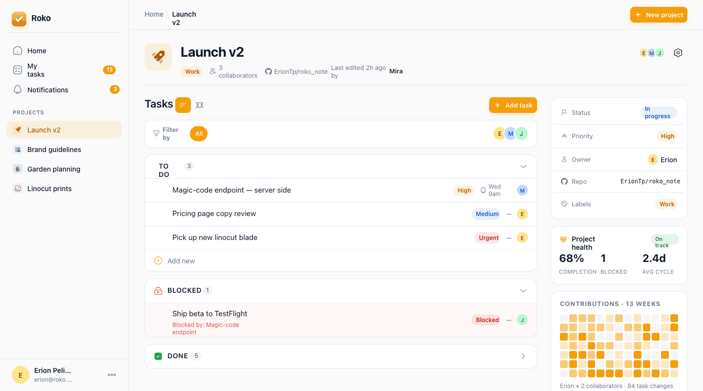This screenshot has height=391, width=703.
Task: Open project settings gear icon
Action: coord(678,53)
